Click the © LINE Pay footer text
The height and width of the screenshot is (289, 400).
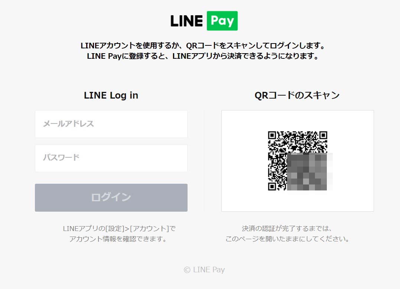click(204, 270)
